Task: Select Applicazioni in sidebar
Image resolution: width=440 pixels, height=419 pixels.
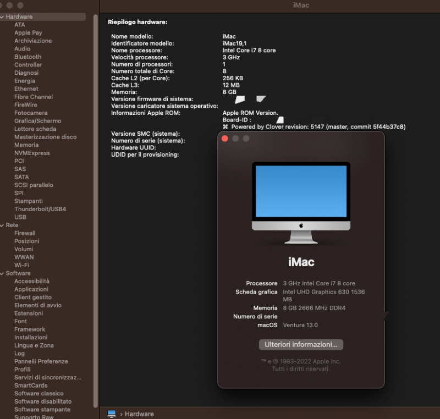Action: [x=31, y=289]
